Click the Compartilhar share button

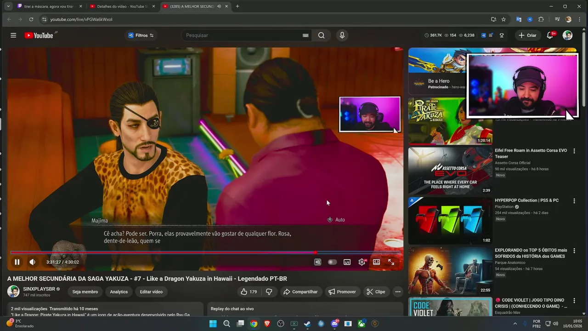pos(301,292)
